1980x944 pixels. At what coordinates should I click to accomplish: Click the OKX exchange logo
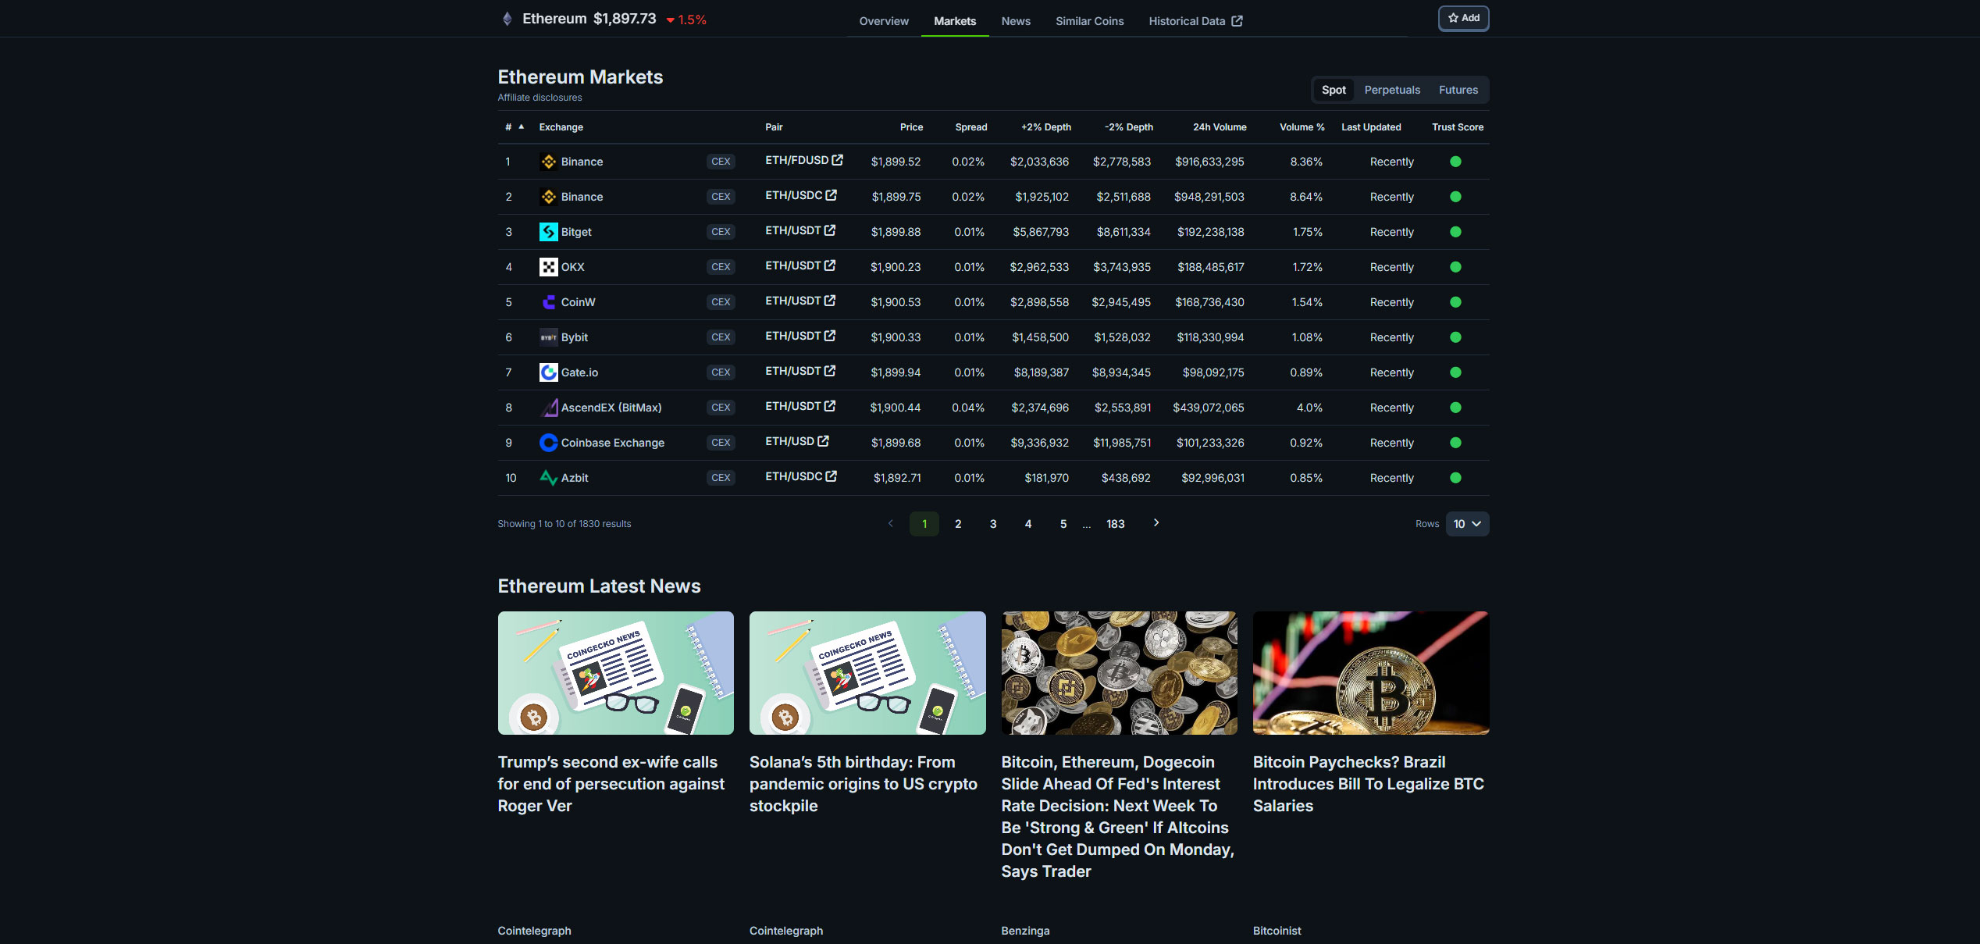point(549,267)
